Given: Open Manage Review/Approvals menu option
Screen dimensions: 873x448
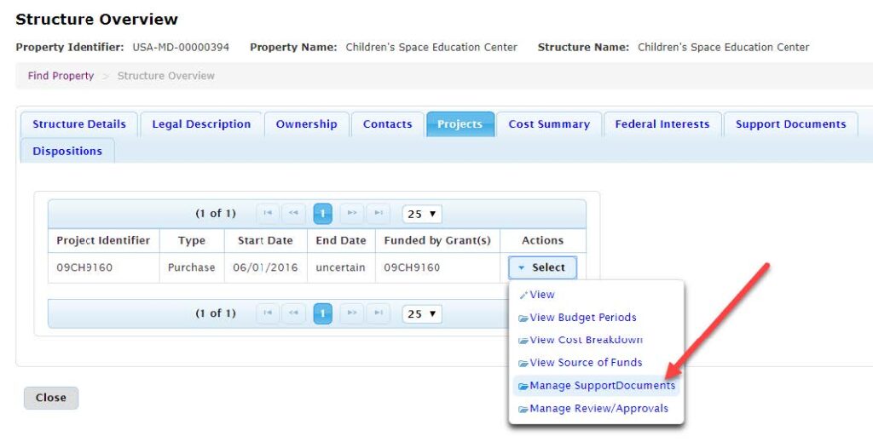Looking at the screenshot, I should (598, 409).
